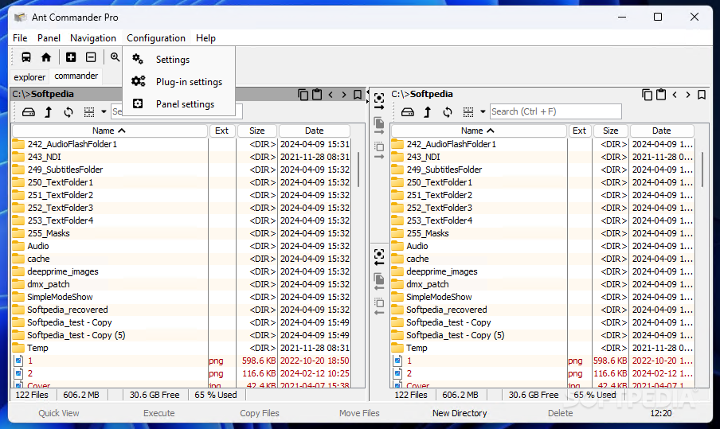The width and height of the screenshot is (720, 429).
Task: Click Delete in bottom bar
Action: (x=560, y=413)
